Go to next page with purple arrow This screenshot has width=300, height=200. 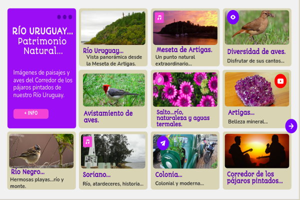(x=291, y=126)
